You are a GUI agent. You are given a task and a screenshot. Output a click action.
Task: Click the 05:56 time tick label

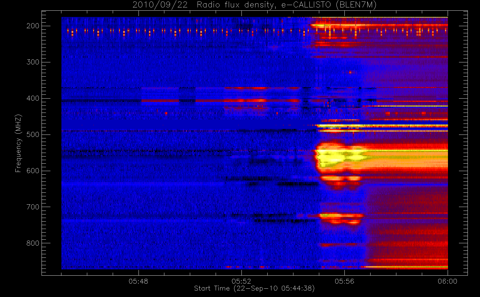344,281
